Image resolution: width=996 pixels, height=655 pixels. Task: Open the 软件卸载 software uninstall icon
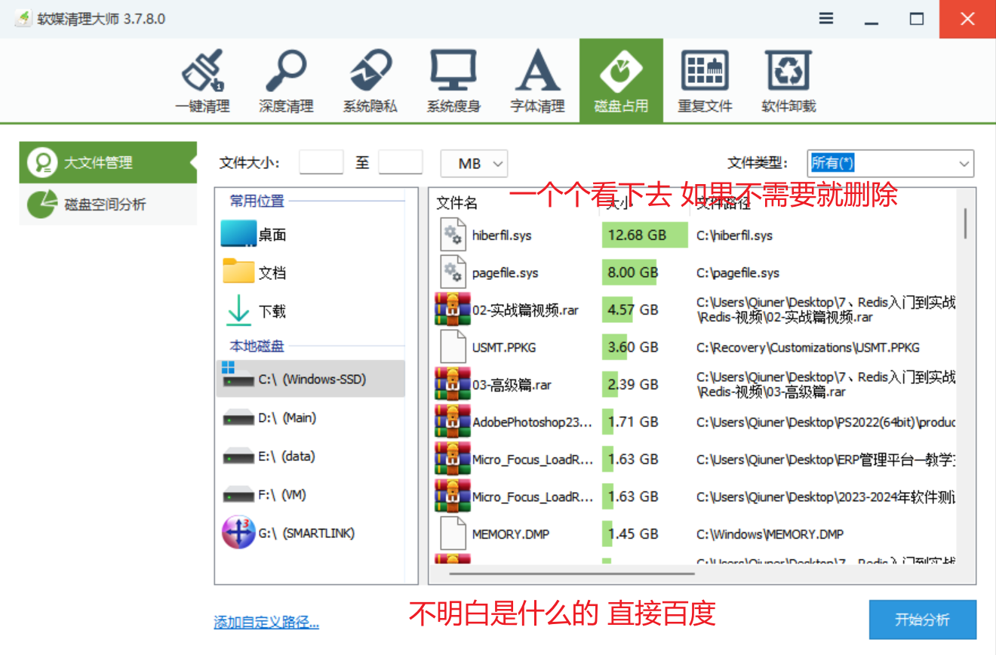[788, 81]
